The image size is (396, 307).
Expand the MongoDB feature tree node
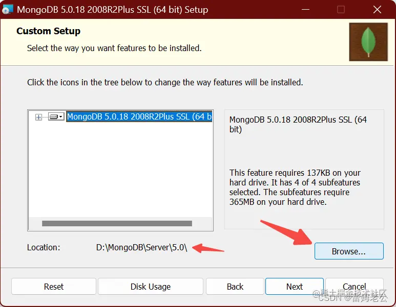38,117
